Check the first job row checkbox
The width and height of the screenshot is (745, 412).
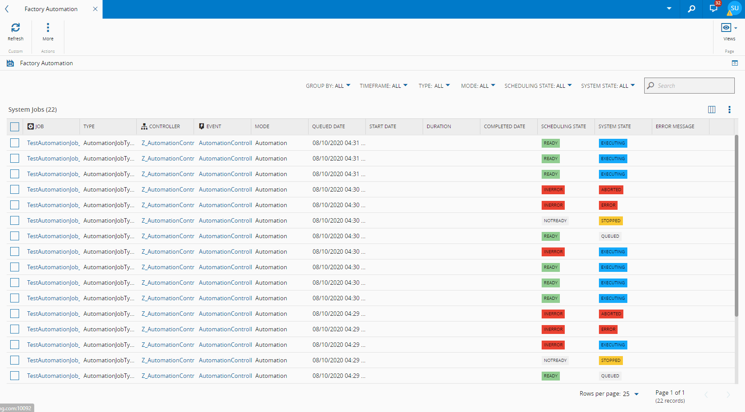click(15, 143)
